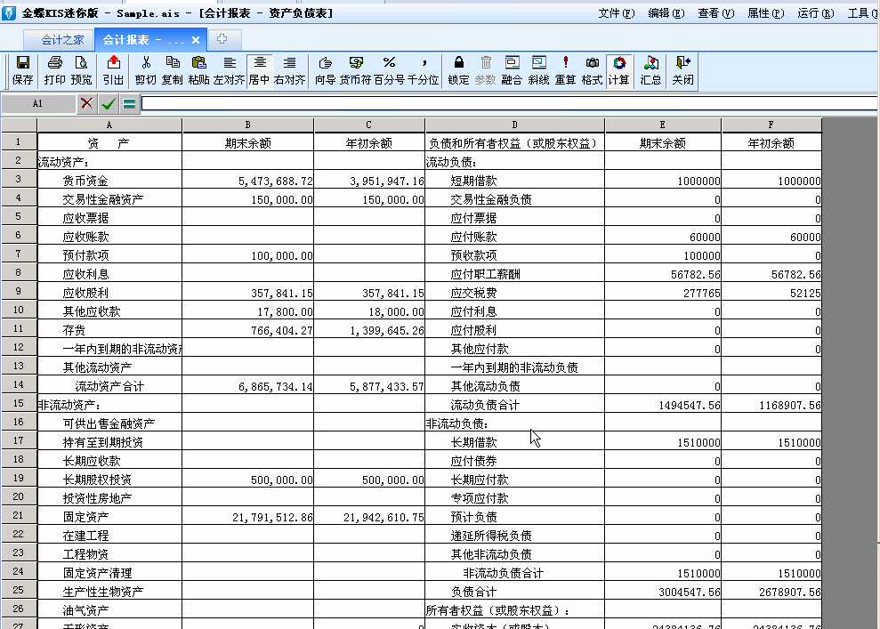Screen dimensions: 880x629
Task: Toggle 居中 center alignment
Action: 259,70
